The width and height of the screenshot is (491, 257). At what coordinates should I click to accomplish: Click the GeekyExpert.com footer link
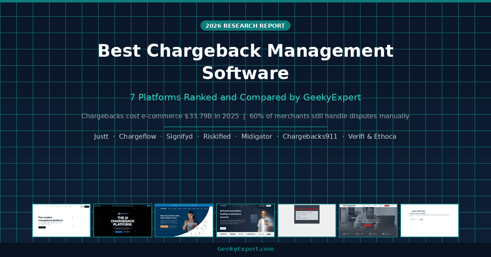pyautogui.click(x=245, y=249)
